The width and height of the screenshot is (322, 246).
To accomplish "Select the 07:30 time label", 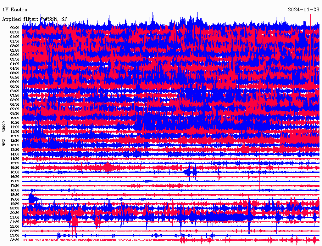I will (15, 96).
